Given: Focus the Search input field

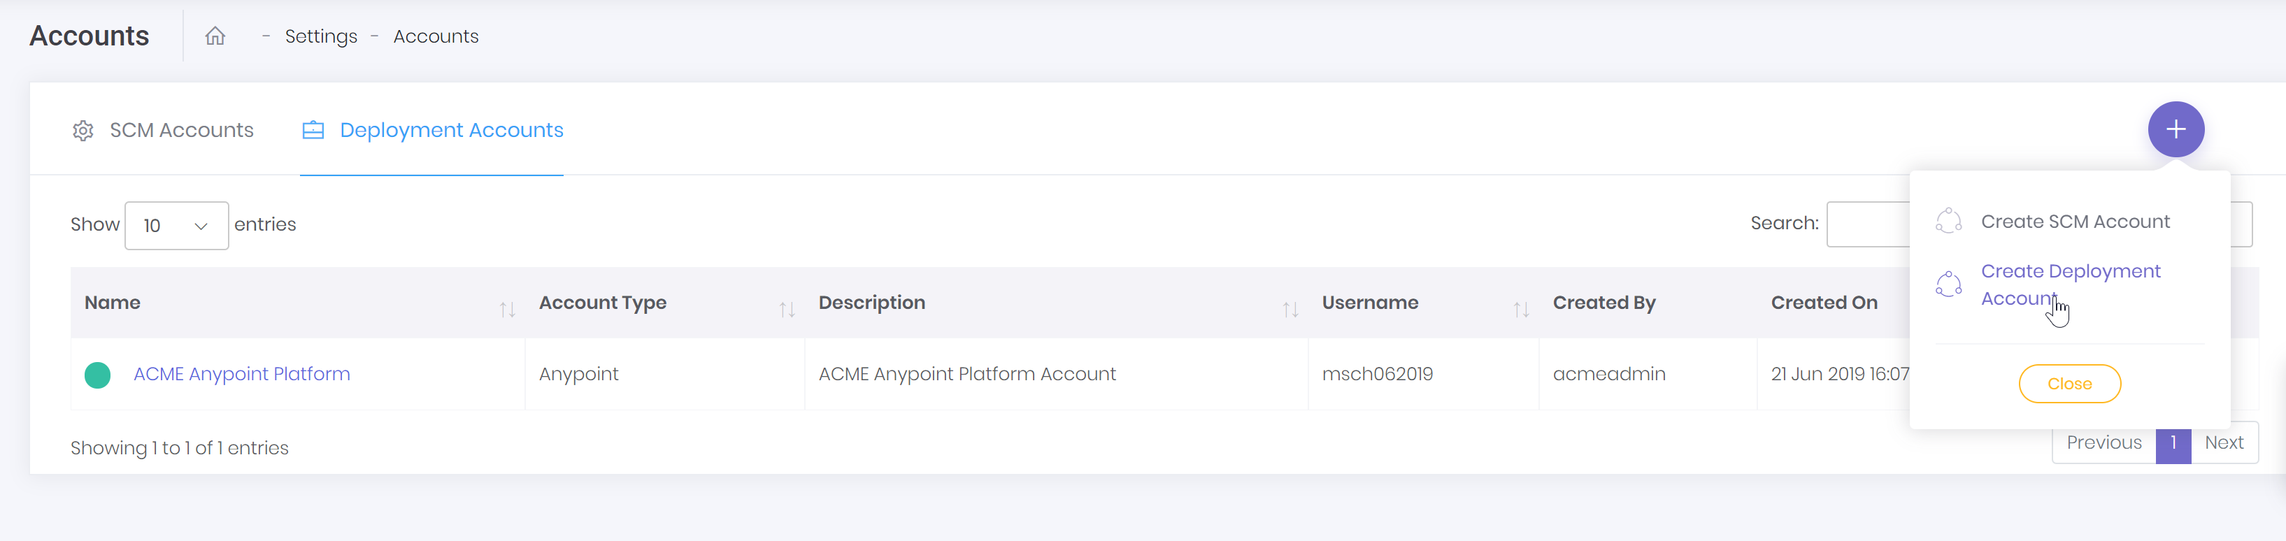Looking at the screenshot, I should (x=2039, y=224).
